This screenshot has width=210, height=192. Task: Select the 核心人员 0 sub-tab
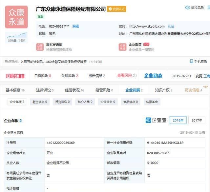click(85, 102)
